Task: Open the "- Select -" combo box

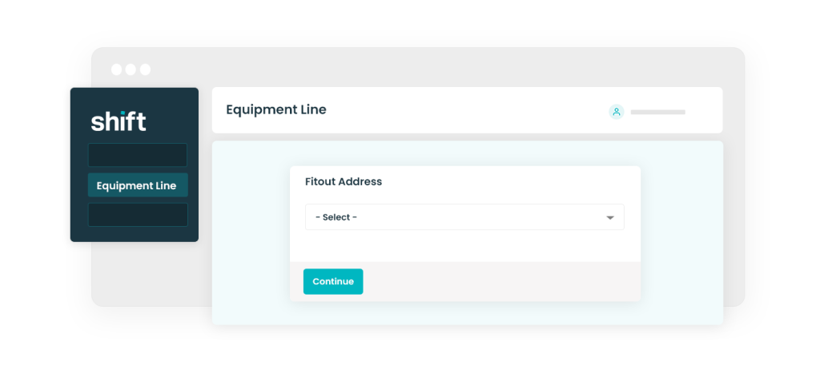Action: pyautogui.click(x=464, y=217)
